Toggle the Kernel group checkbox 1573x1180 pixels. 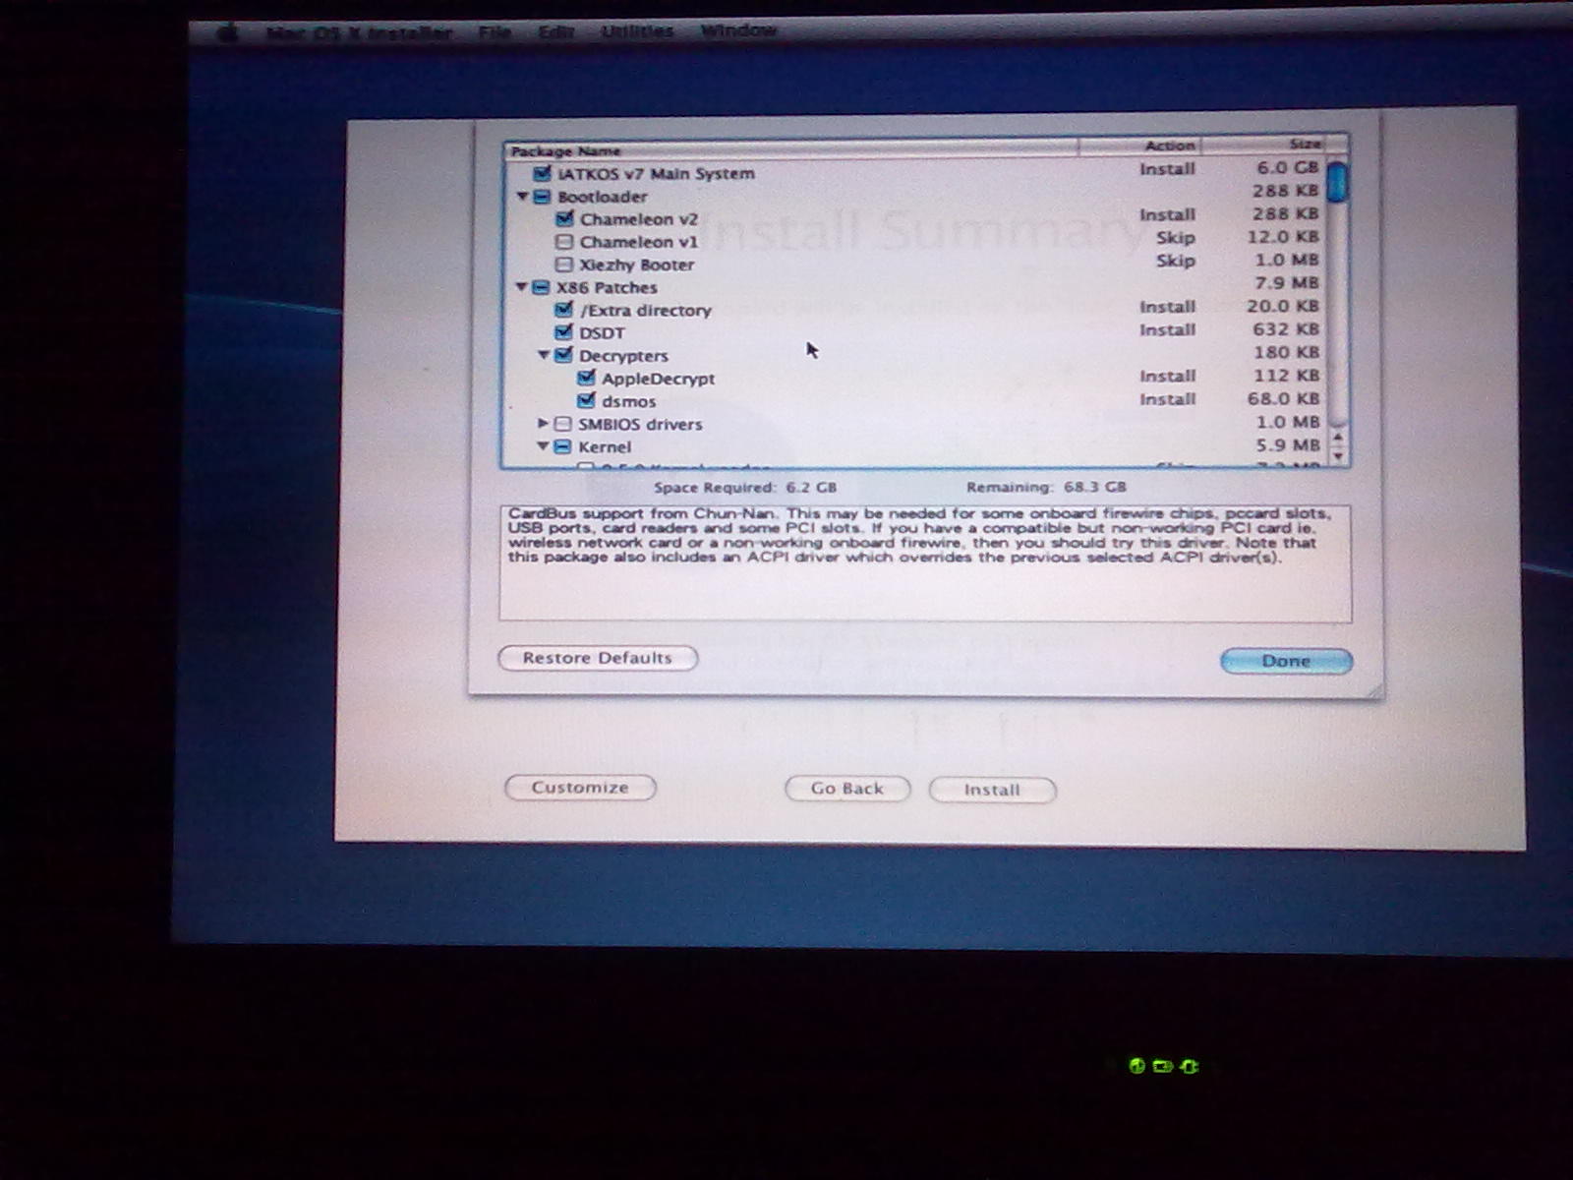pos(562,446)
